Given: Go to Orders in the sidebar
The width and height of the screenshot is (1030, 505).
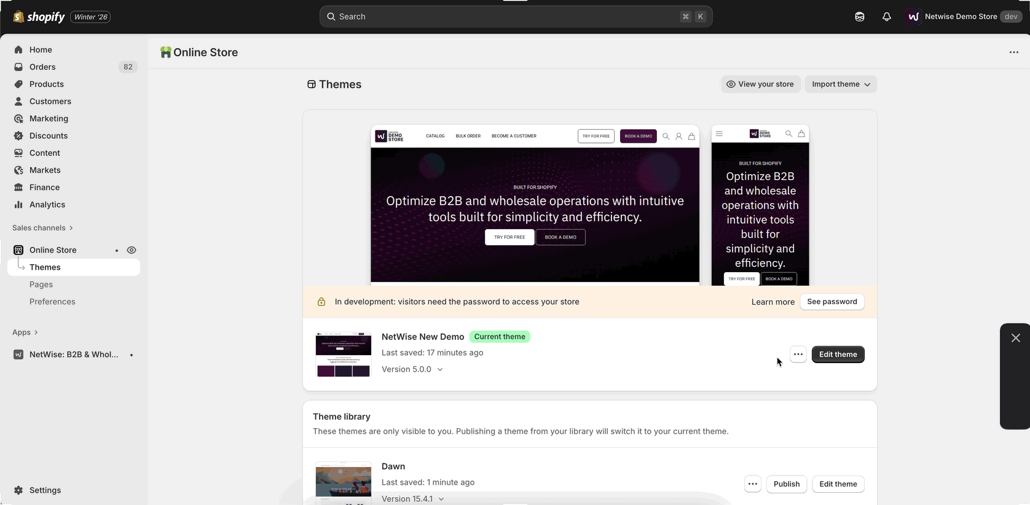Looking at the screenshot, I should click(42, 67).
